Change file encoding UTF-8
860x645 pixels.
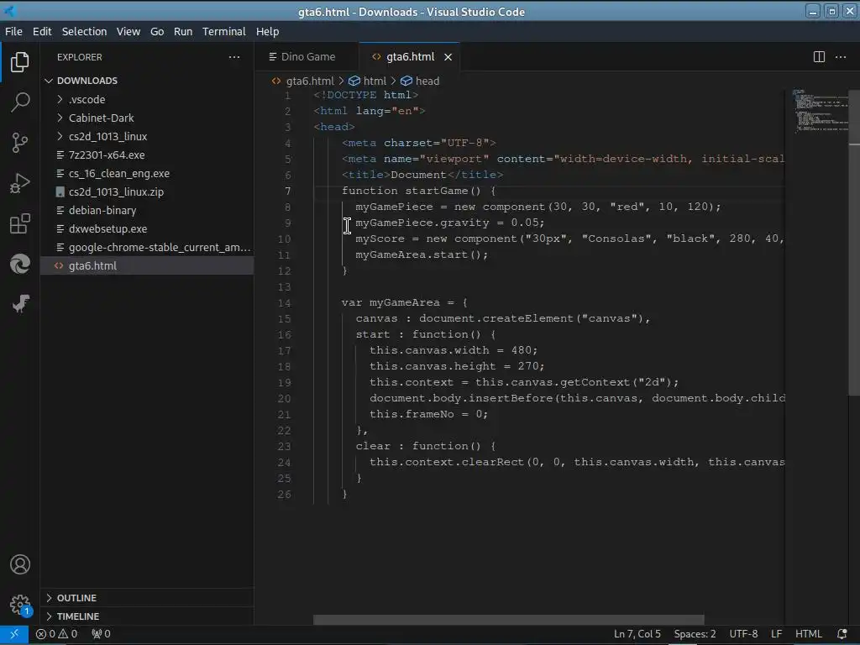743,634
